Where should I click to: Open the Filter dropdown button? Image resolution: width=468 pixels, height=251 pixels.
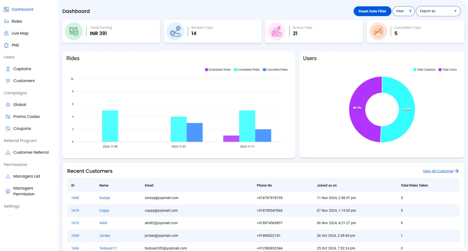point(404,11)
